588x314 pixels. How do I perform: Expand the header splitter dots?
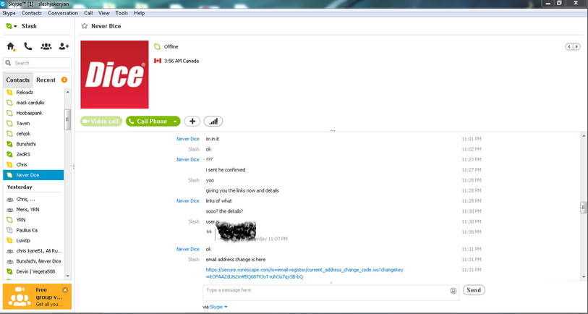point(332,130)
